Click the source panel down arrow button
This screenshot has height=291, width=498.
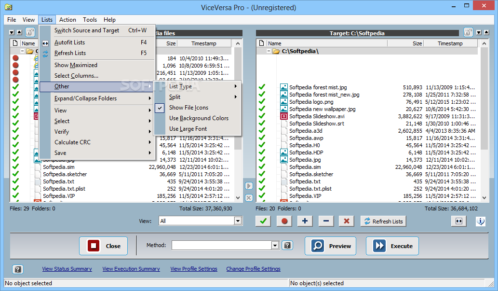12,32
